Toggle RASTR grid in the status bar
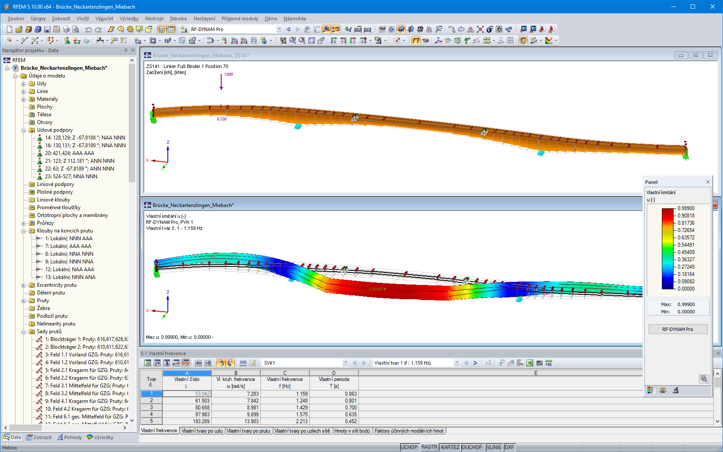The width and height of the screenshot is (723, 452). [429, 447]
